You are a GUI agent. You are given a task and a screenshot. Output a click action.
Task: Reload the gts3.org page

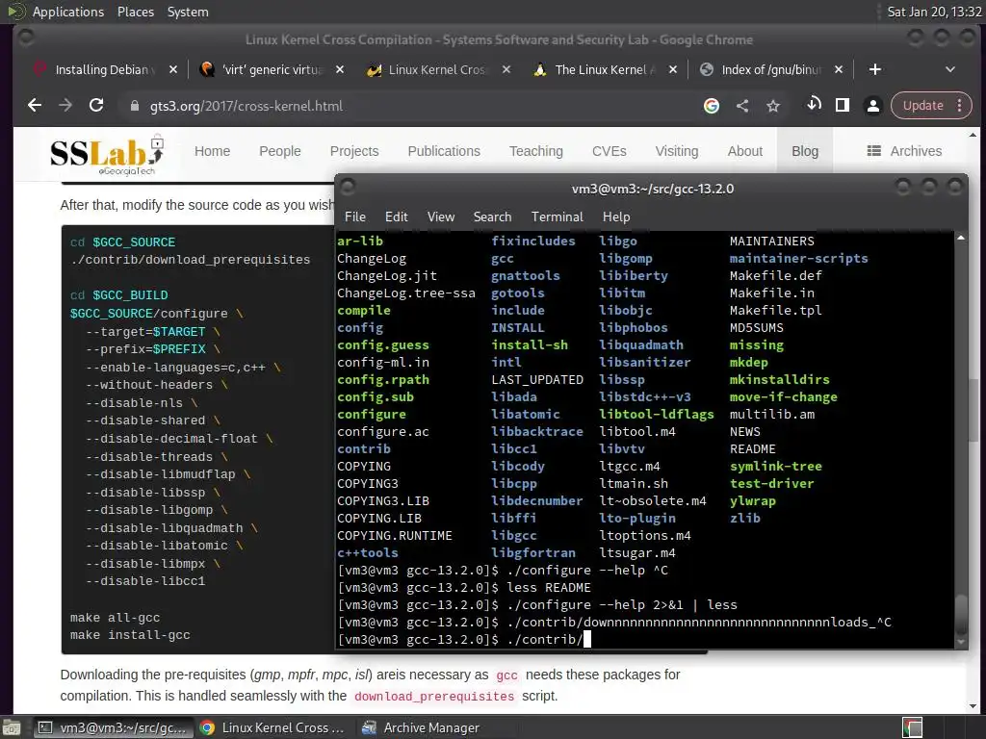tap(96, 106)
